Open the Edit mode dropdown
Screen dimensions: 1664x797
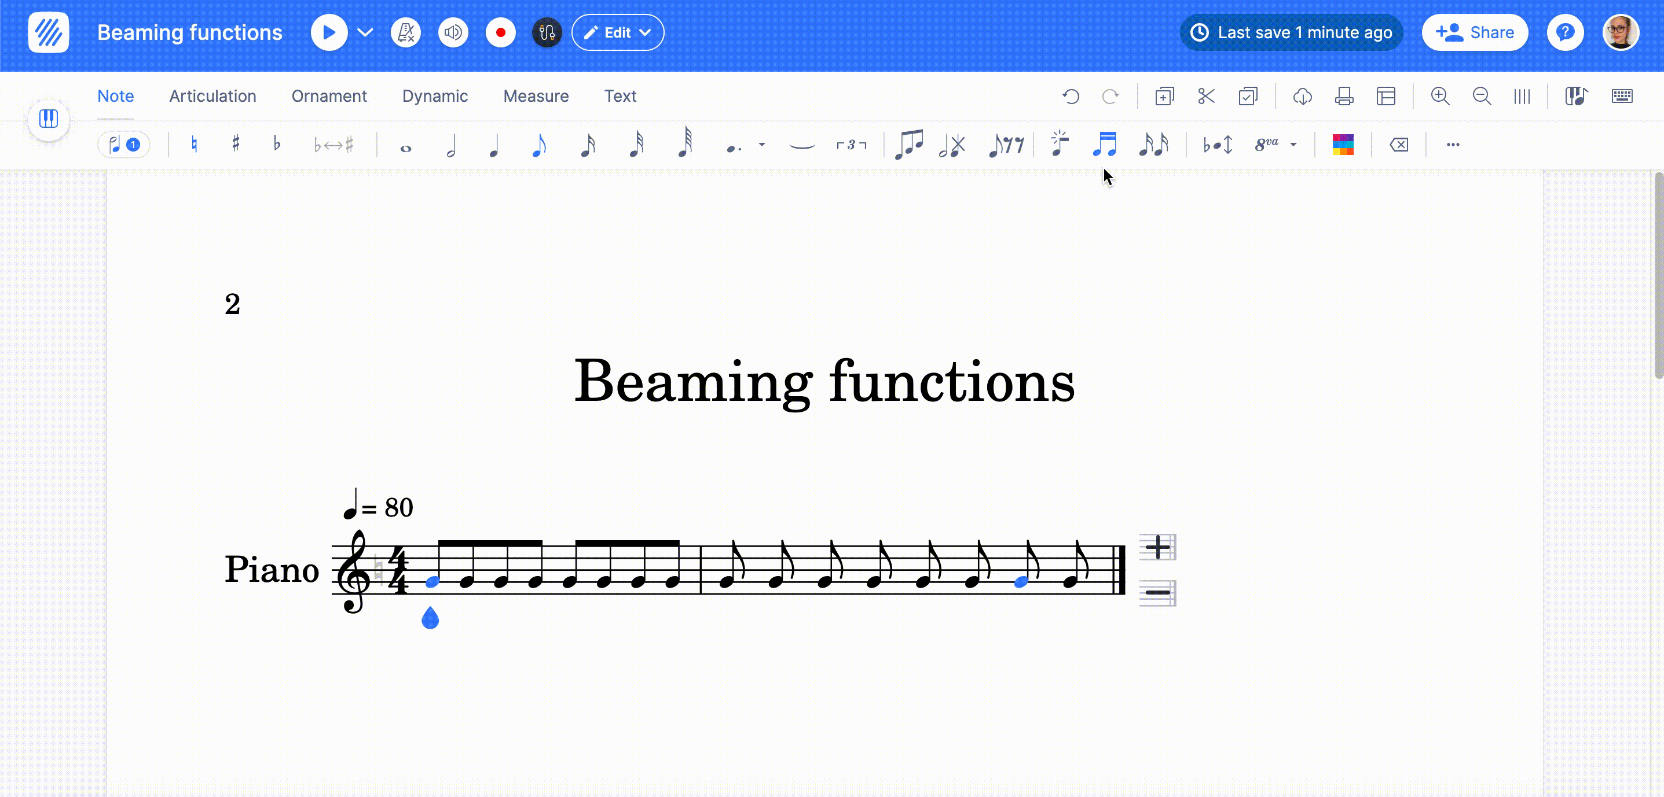[618, 32]
